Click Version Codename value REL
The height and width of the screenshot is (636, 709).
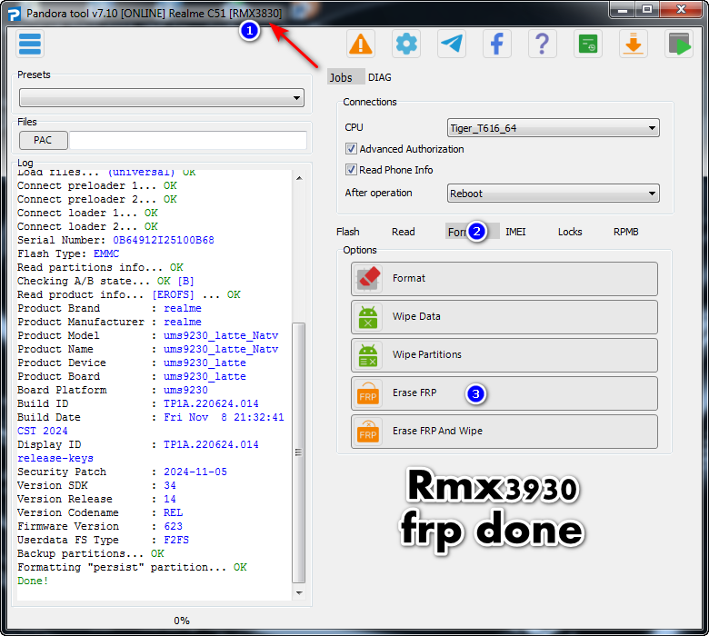pos(174,512)
